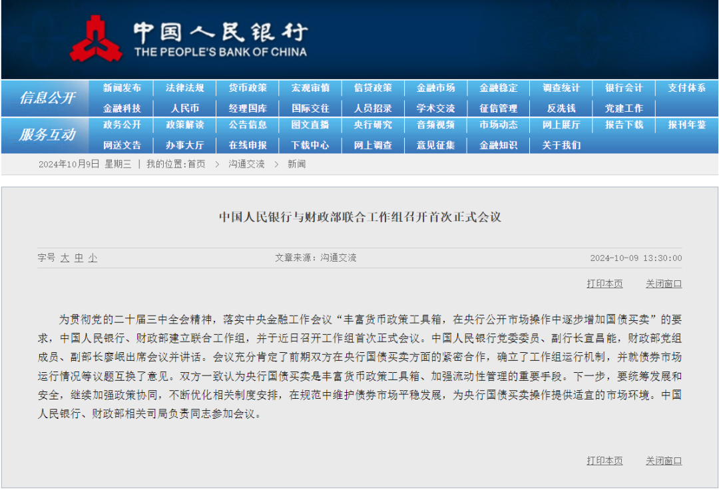The image size is (719, 490).
Task: Select 调查统计 from the navigation
Action: [x=561, y=88]
